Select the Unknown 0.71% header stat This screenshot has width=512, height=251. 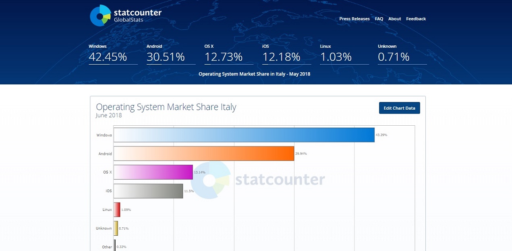(x=402, y=54)
